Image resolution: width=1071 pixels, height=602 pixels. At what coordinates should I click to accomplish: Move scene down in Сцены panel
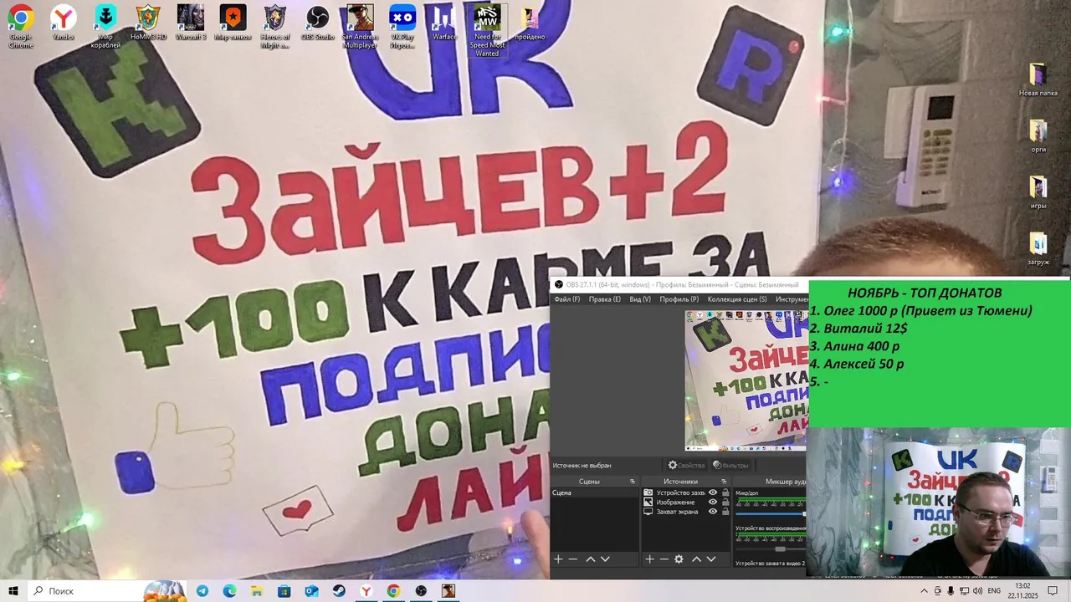605,559
